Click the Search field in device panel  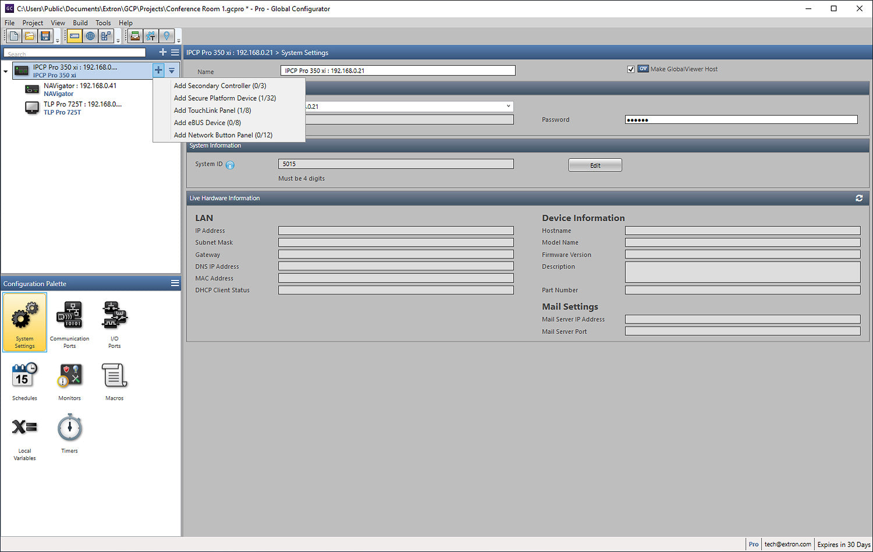pos(74,53)
